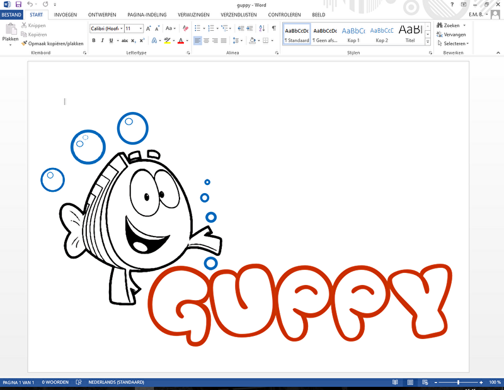The width and height of the screenshot is (504, 390).
Task: Increase font size with the grow font icon
Action: [x=148, y=28]
